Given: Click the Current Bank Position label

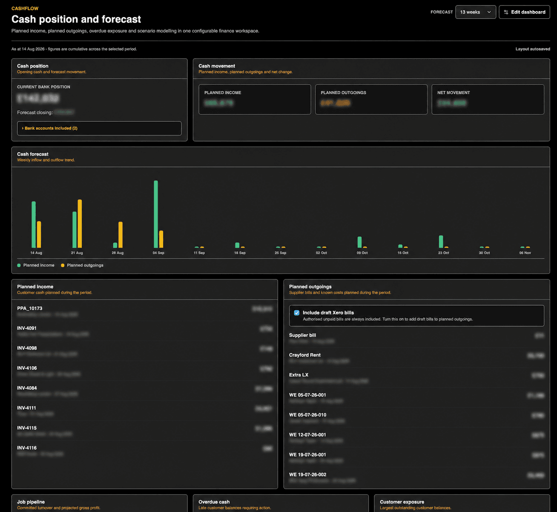Looking at the screenshot, I should (43, 87).
